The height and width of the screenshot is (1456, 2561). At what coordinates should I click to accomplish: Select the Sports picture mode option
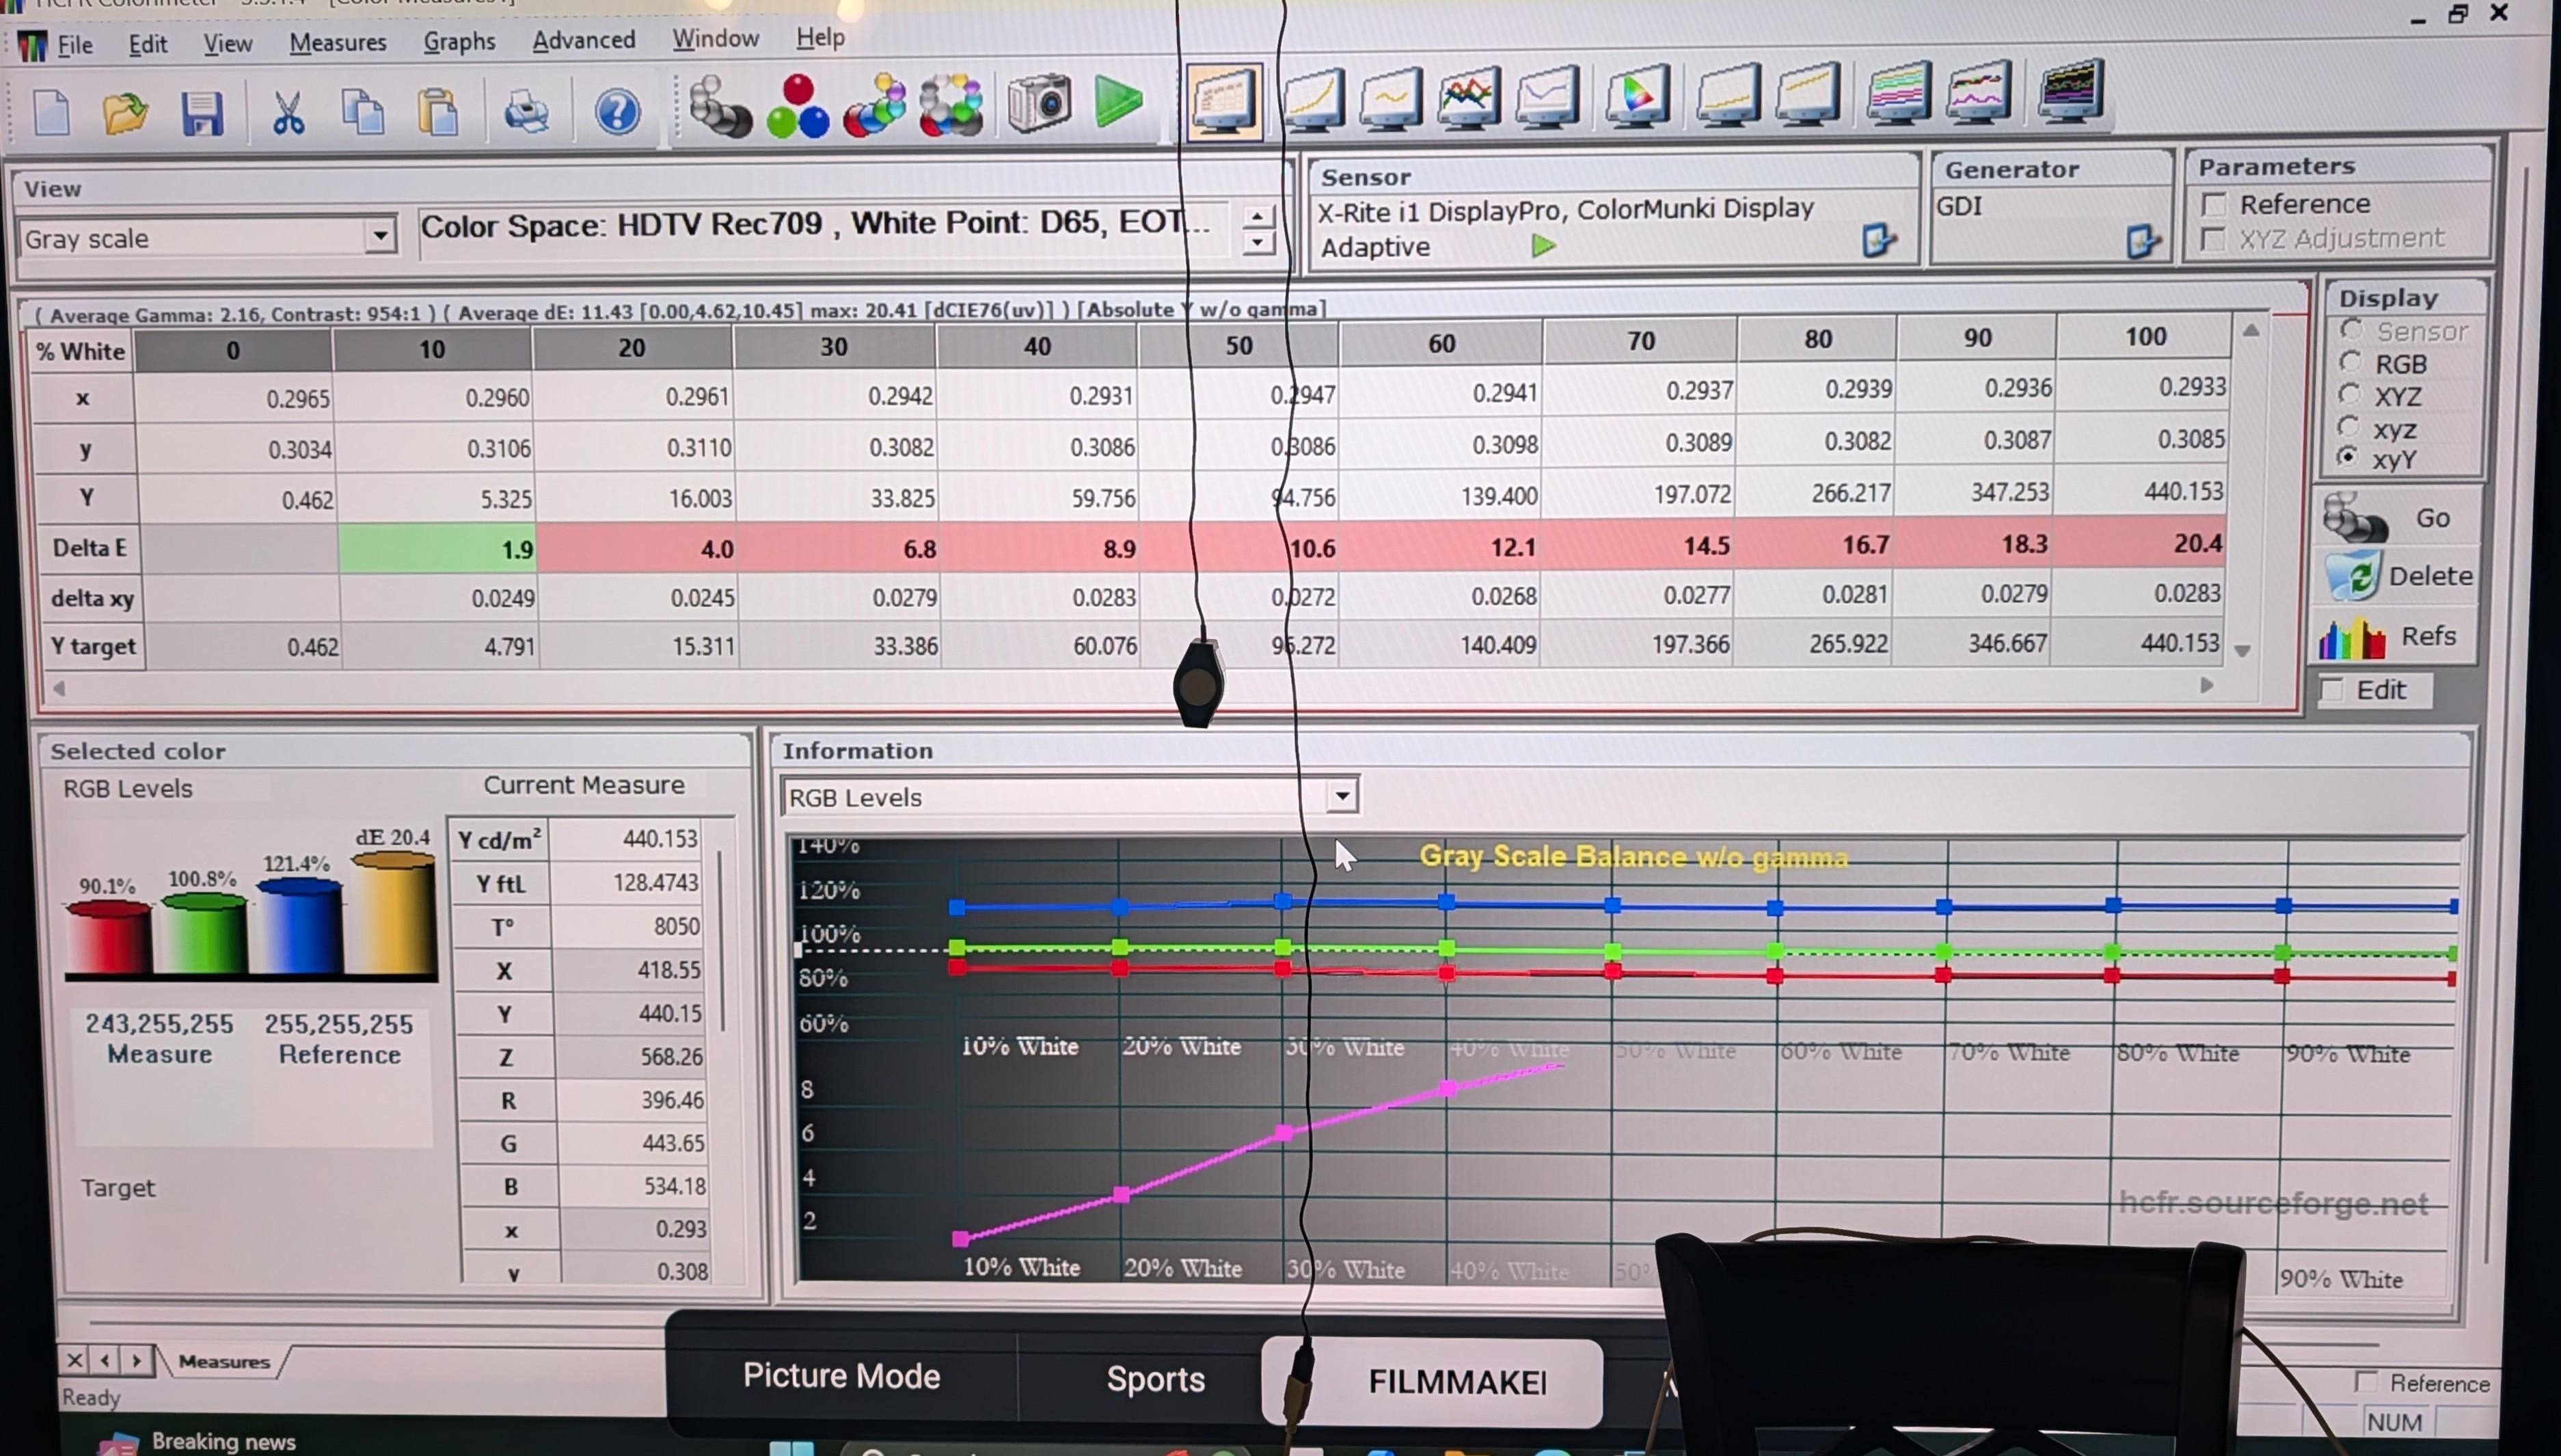pos(1156,1379)
